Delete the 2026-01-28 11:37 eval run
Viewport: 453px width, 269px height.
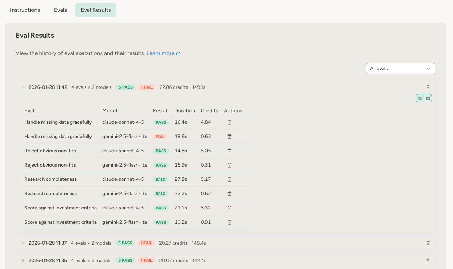click(428, 243)
